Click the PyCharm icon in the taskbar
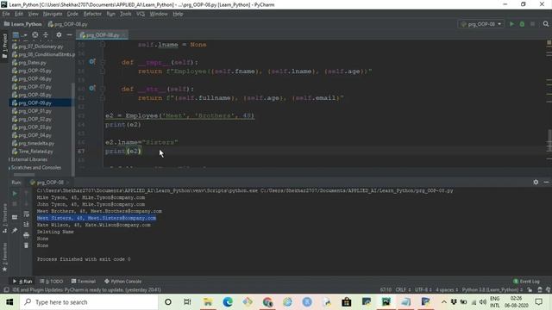552x310 pixels. tap(386, 302)
